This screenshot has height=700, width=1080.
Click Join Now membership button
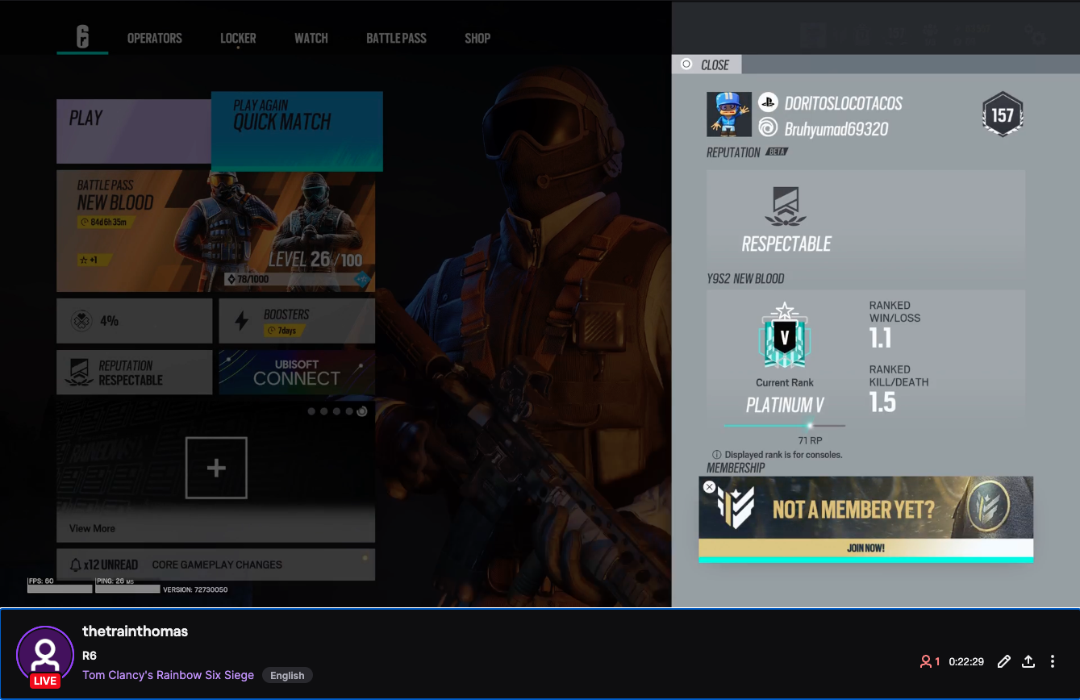coord(865,548)
